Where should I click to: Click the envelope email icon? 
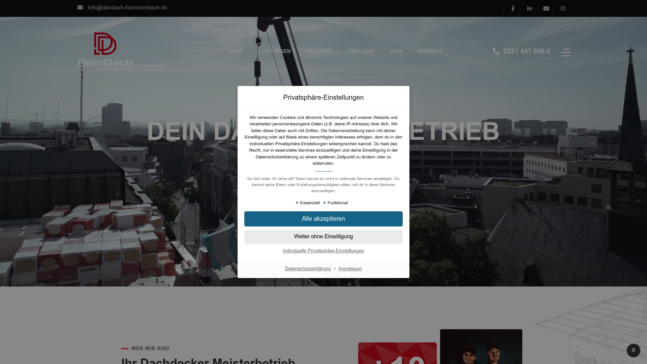(80, 7)
